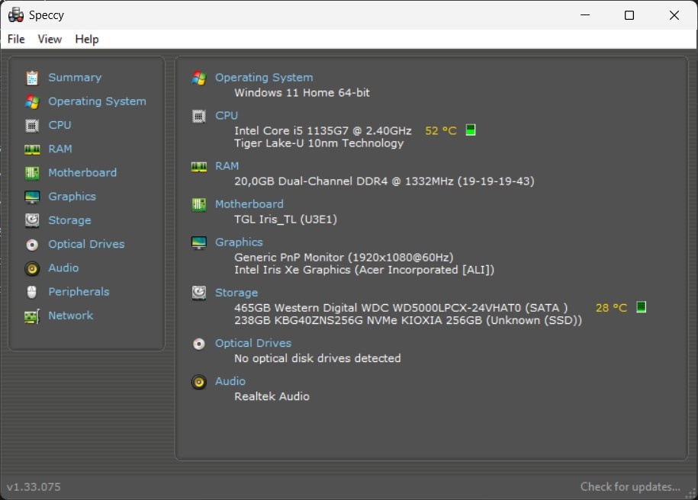Open the CPU details via its heading link

[x=226, y=115]
